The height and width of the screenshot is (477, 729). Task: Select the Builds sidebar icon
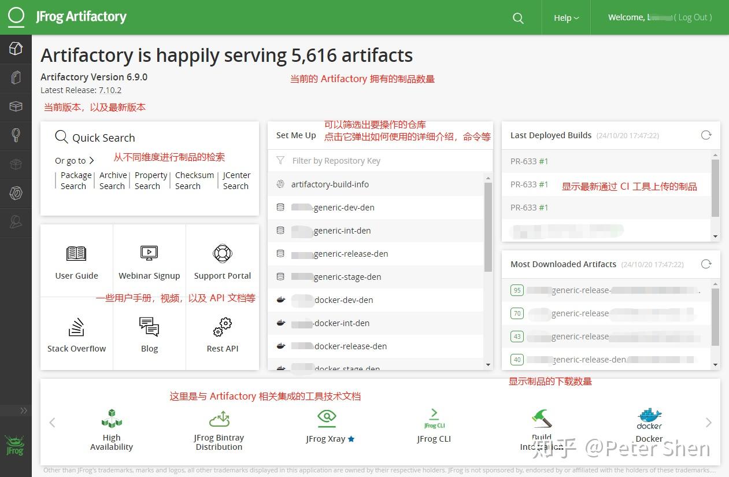[x=16, y=106]
